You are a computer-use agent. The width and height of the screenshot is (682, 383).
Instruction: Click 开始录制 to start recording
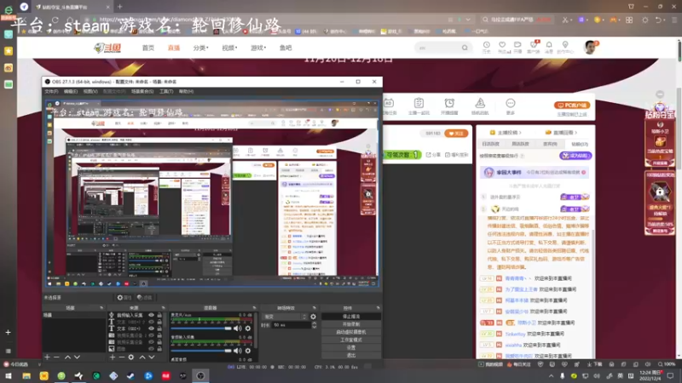pos(351,324)
